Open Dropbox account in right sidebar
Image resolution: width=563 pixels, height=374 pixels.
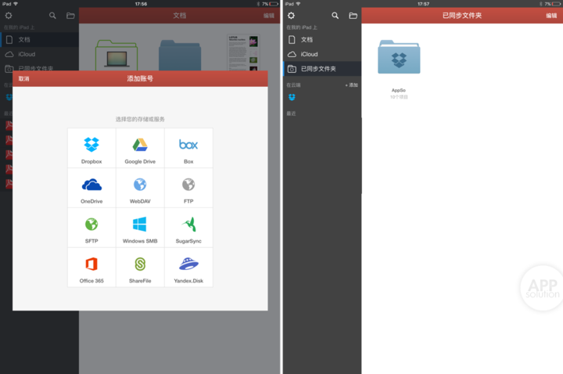pos(292,97)
